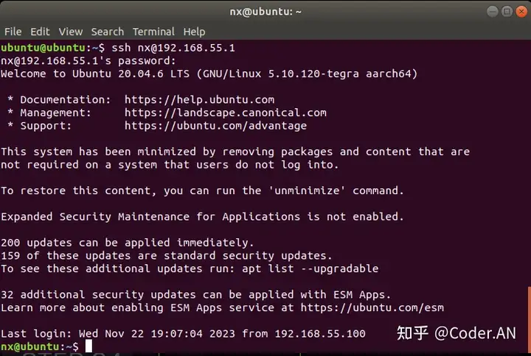Click the landscape.canonical.com management link
The width and height of the screenshot is (531, 356).
point(226,113)
